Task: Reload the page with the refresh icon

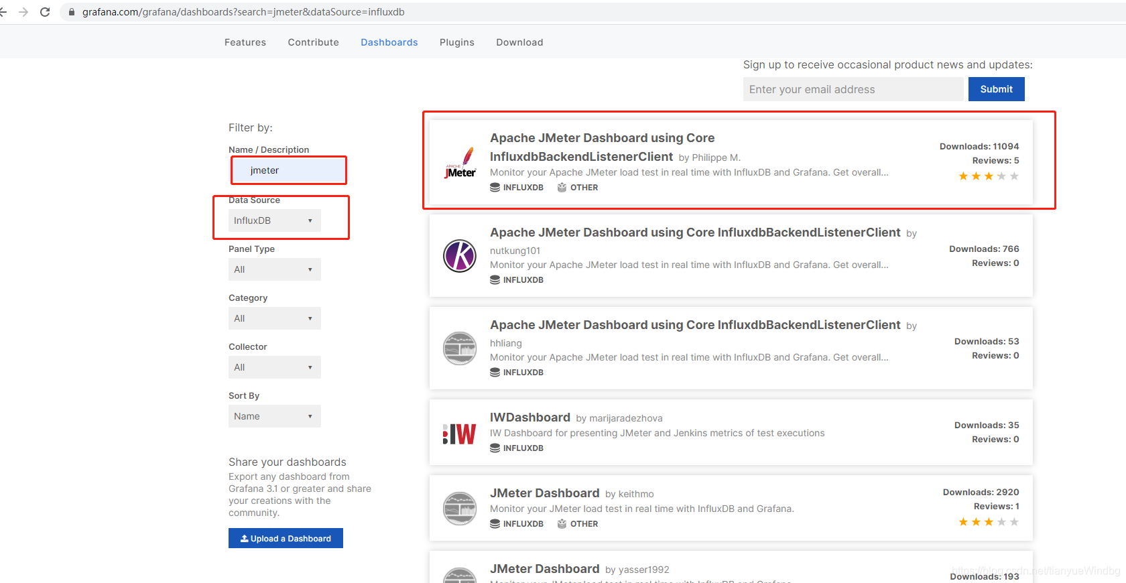Action: [x=45, y=12]
